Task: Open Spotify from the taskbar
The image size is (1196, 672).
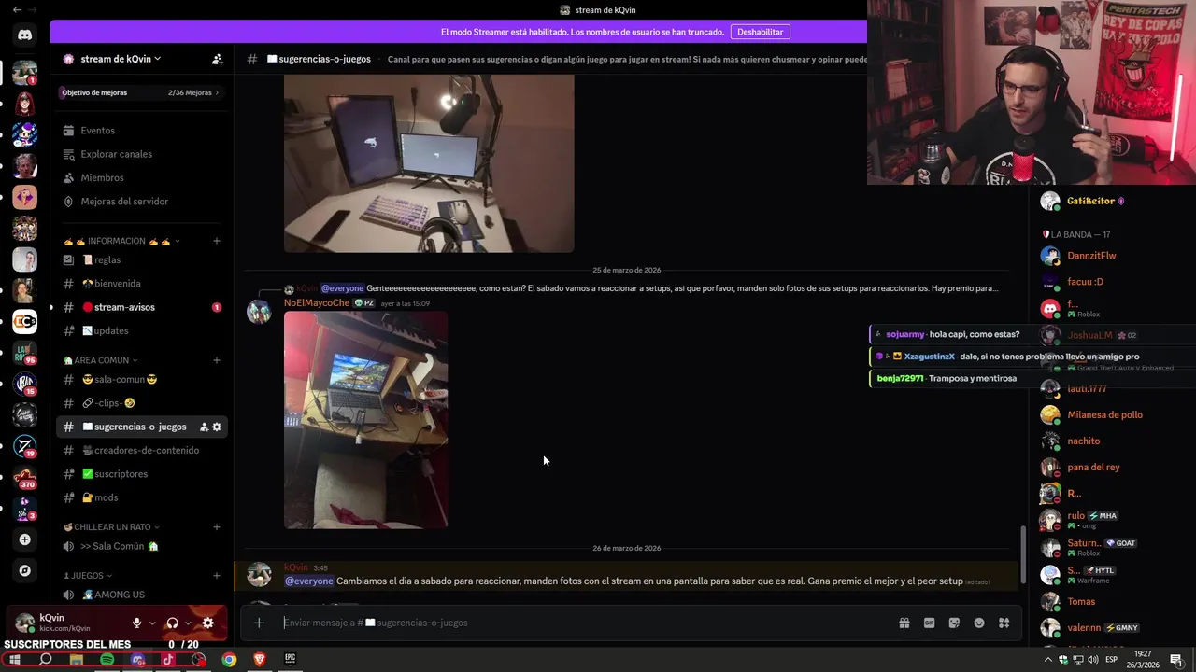Action: pos(107,660)
